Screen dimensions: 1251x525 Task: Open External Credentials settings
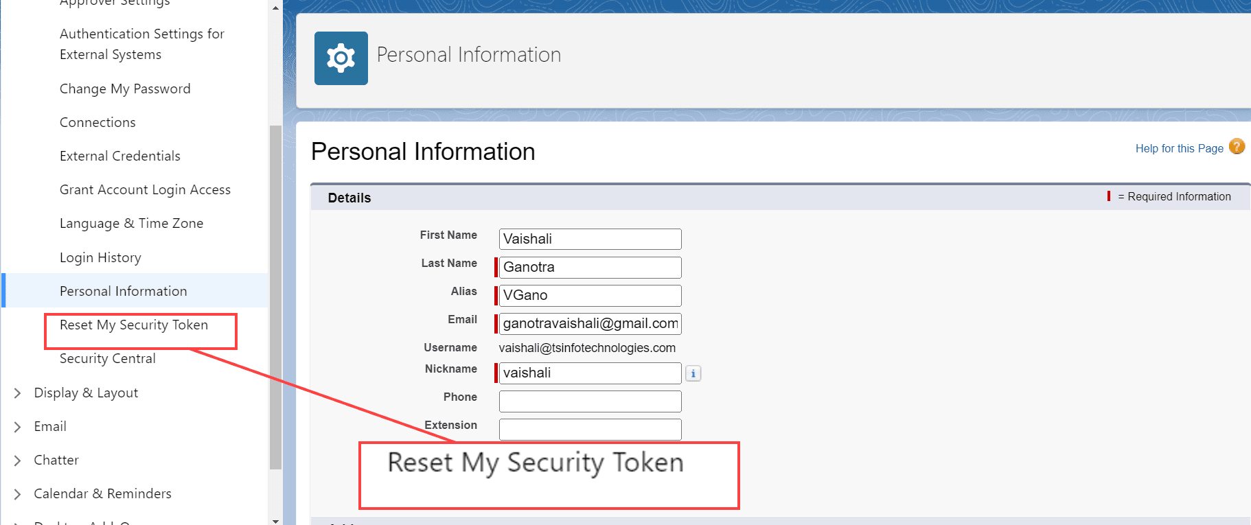click(x=119, y=156)
